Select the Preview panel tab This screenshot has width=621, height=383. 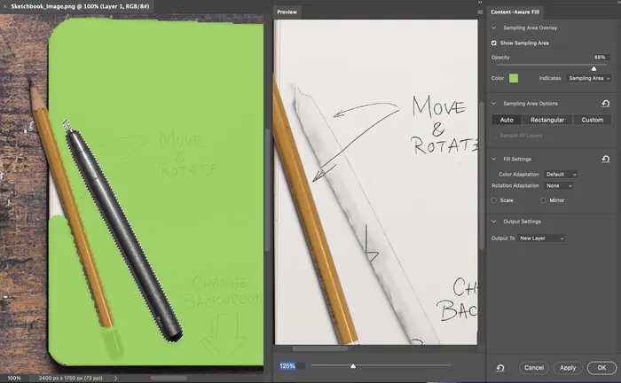(287, 12)
